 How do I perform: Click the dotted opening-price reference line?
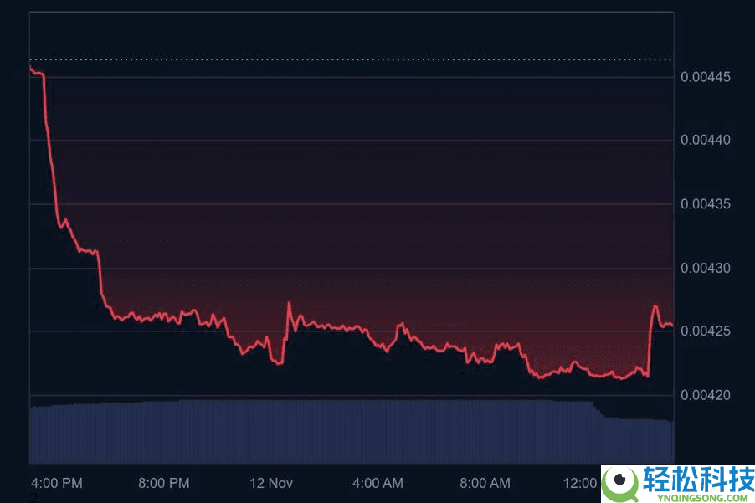point(352,60)
